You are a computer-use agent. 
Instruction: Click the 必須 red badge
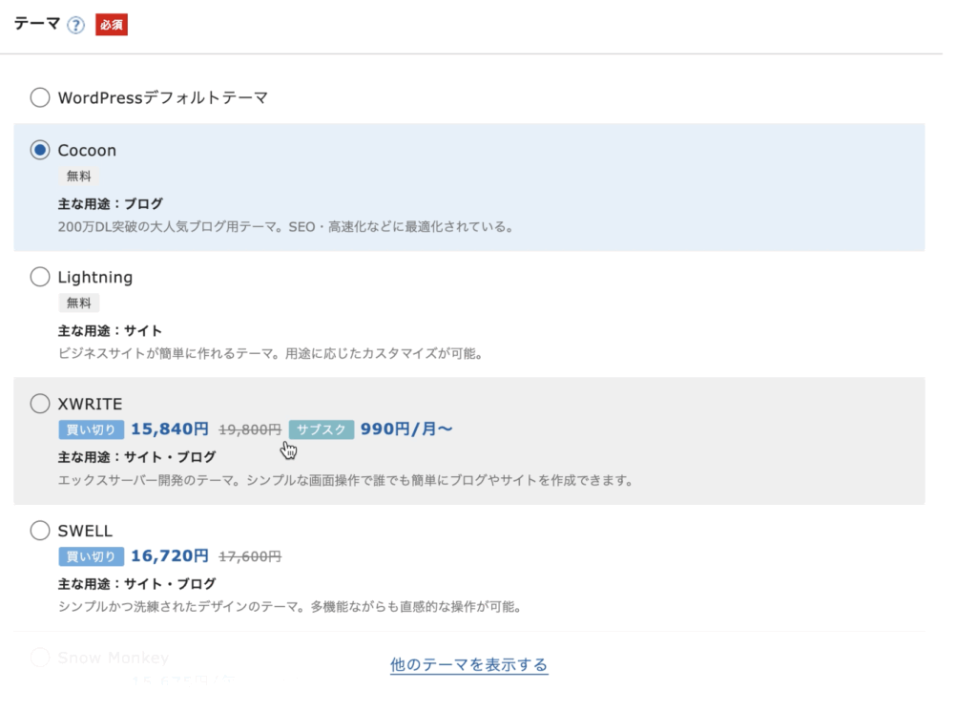pyautogui.click(x=112, y=25)
